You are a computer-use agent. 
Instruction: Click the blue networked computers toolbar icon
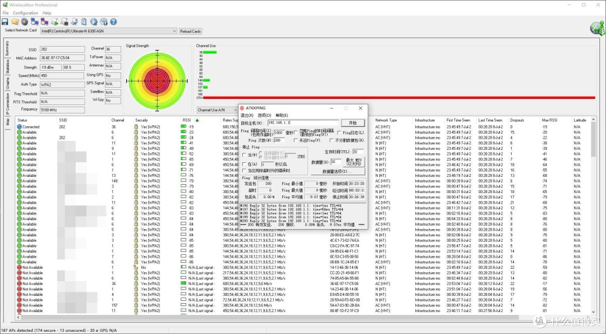34,22
